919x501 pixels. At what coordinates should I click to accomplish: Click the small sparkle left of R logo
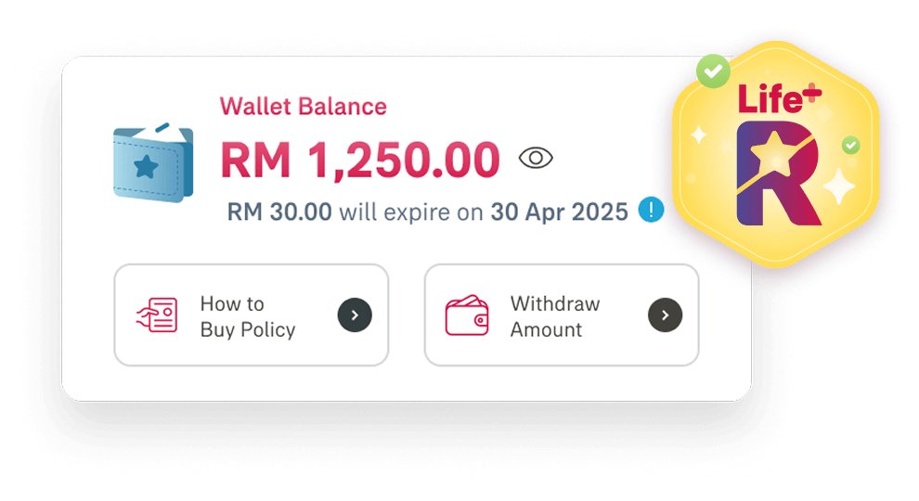pos(699,135)
